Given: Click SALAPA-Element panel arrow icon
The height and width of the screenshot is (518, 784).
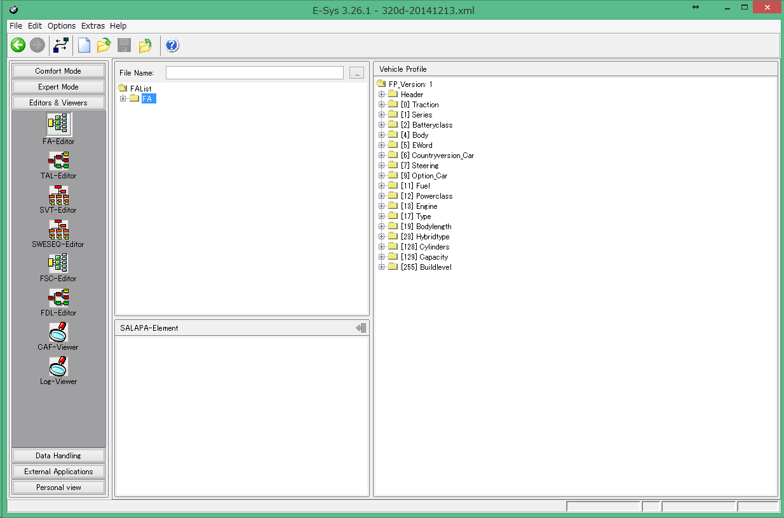Looking at the screenshot, I should pyautogui.click(x=361, y=328).
